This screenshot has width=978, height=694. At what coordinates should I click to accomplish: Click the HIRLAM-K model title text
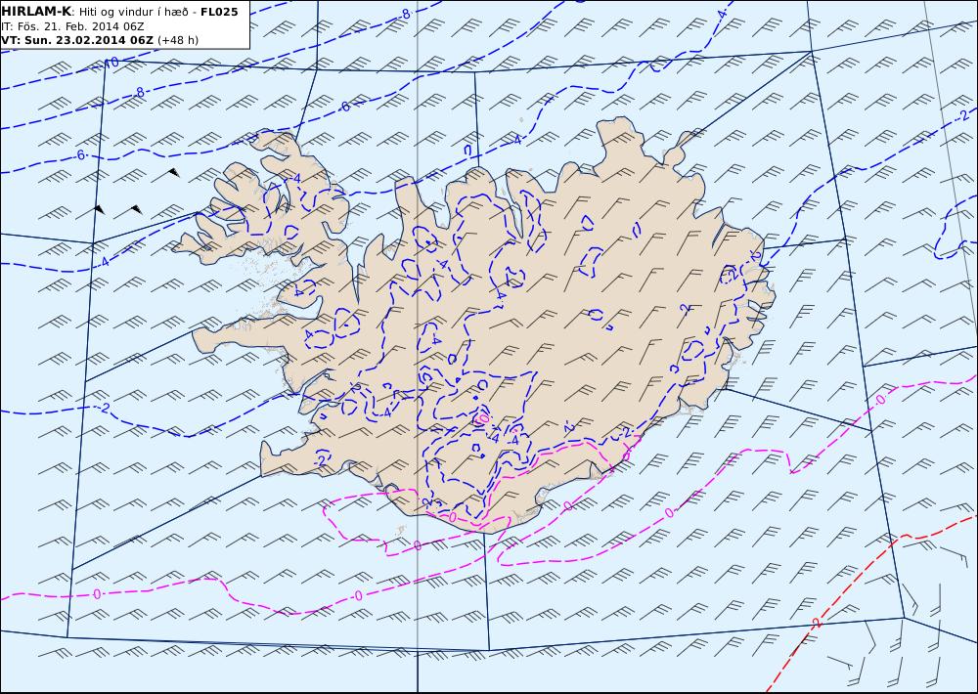click(x=36, y=11)
